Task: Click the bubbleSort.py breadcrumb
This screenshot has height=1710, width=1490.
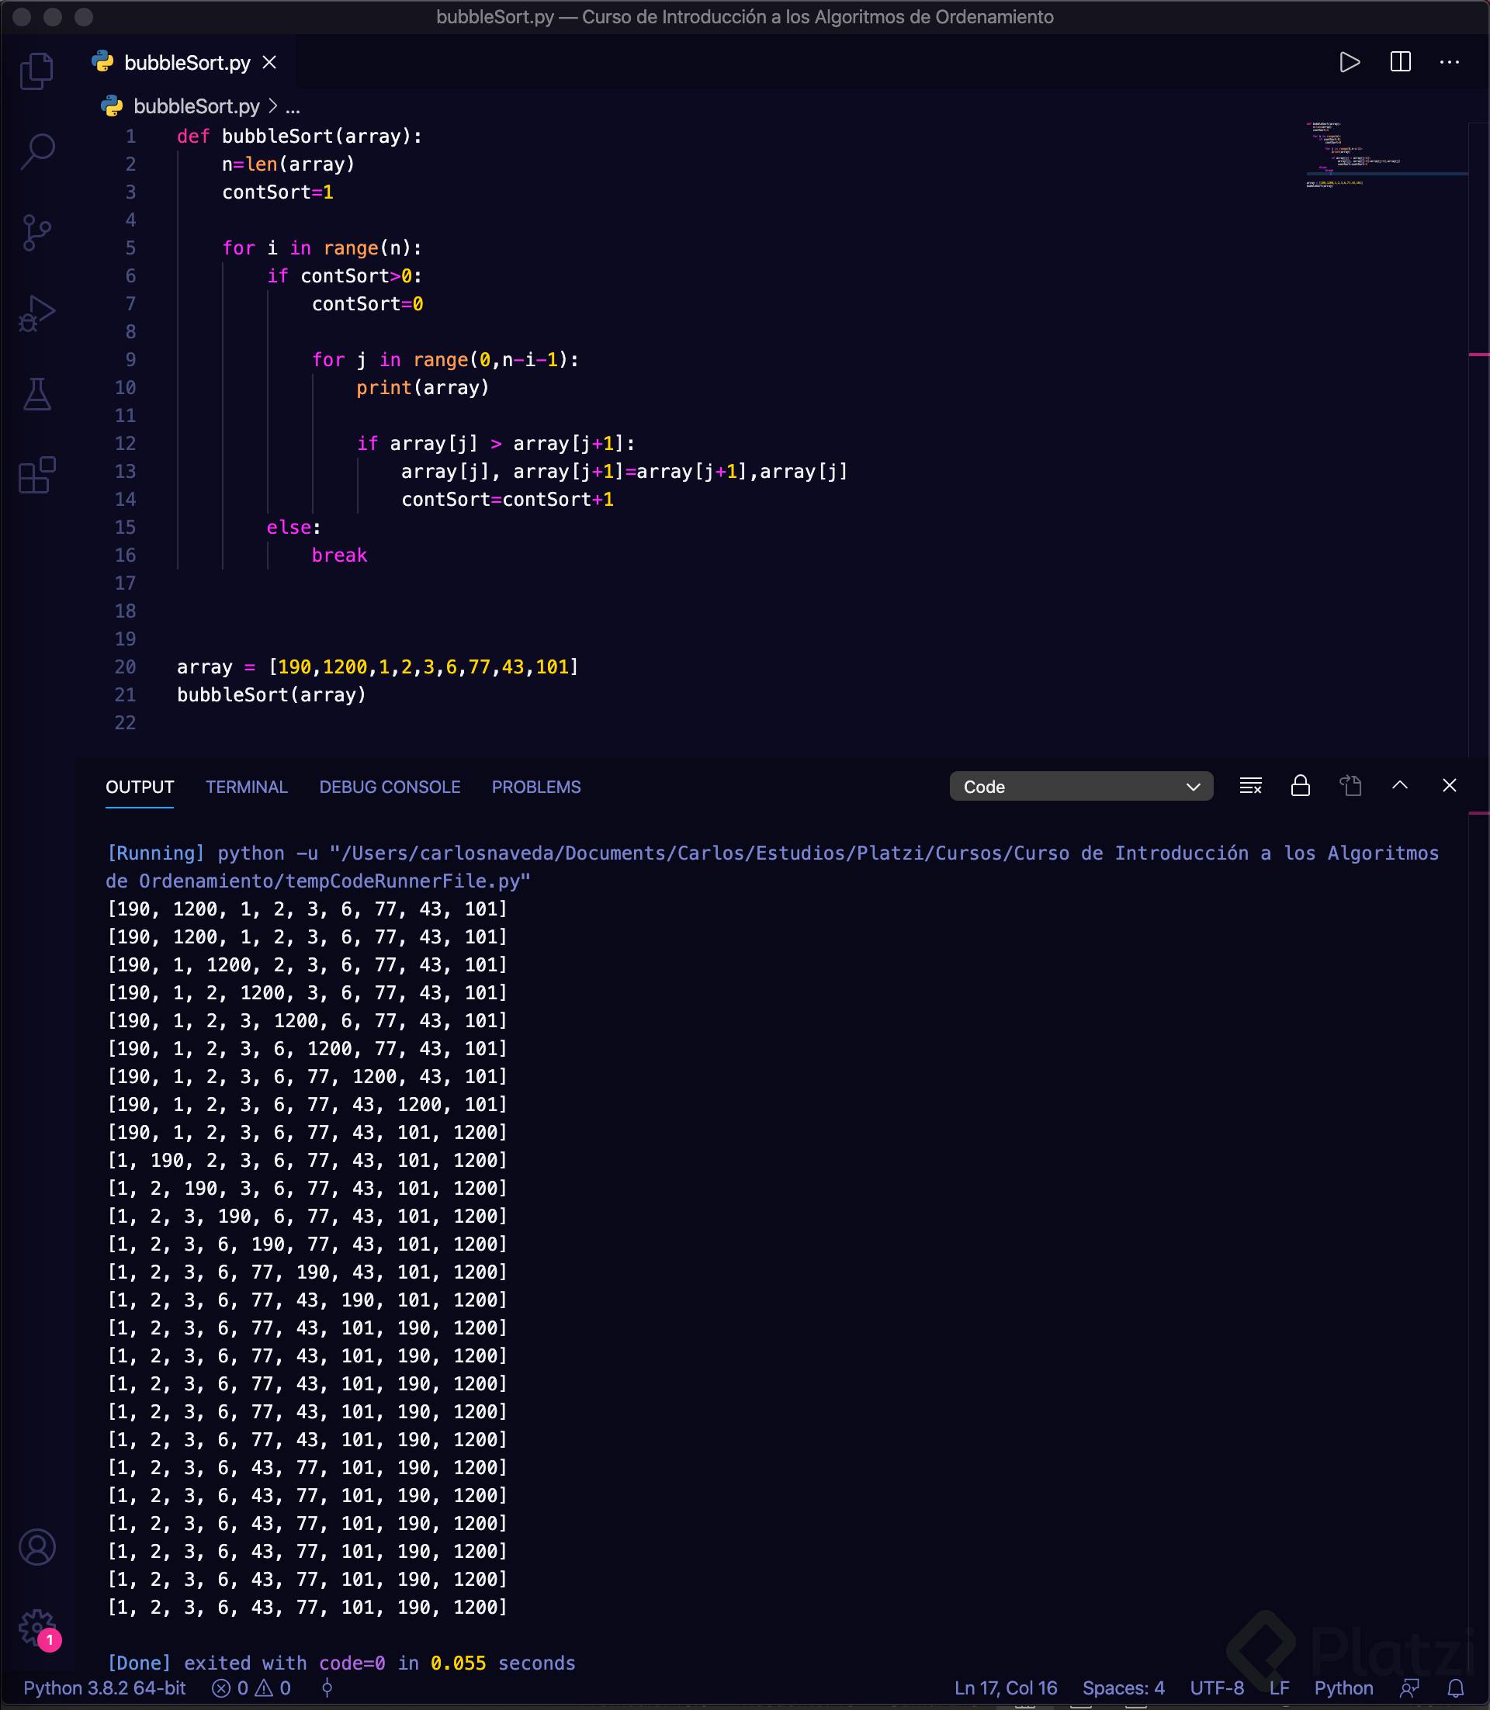Action: coord(196,106)
